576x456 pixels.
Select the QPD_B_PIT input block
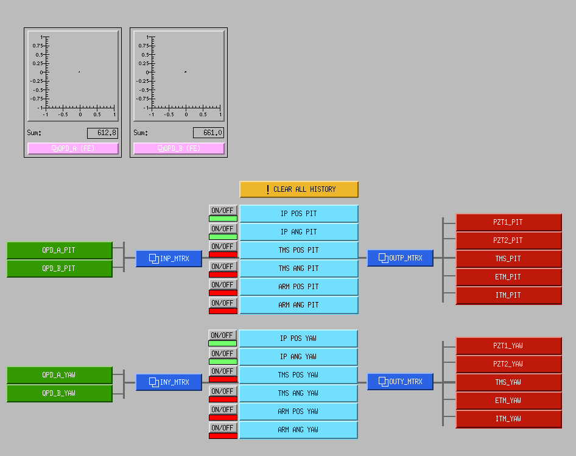coord(60,268)
